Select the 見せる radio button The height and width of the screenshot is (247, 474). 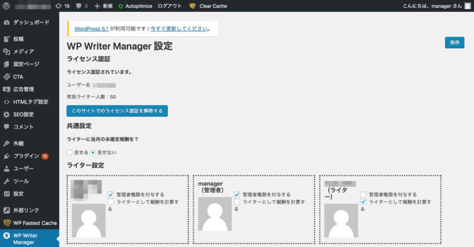tap(70, 152)
